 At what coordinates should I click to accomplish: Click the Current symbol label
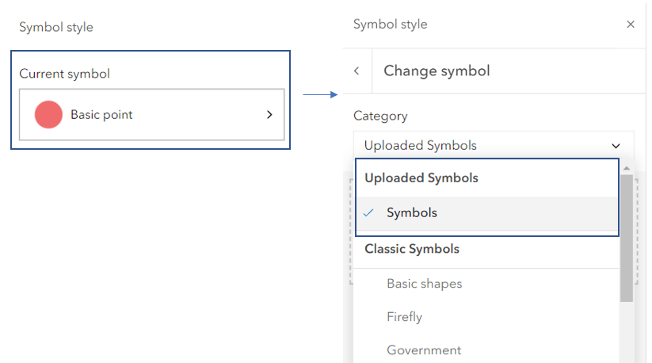click(x=64, y=74)
